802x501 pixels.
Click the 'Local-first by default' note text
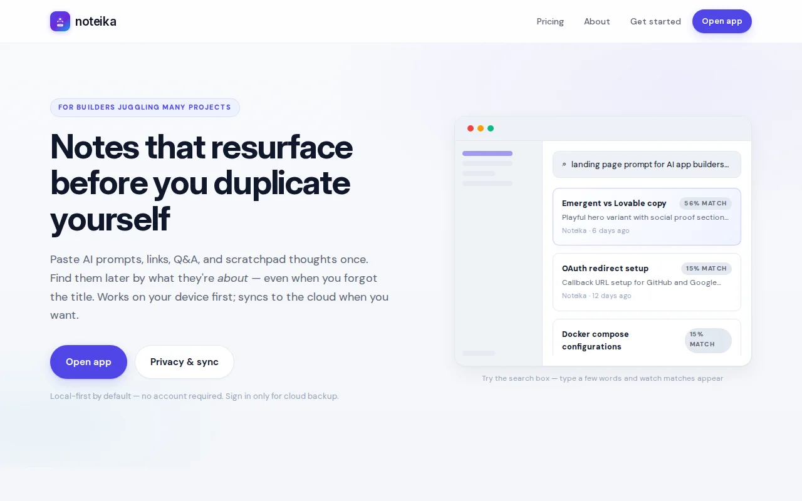[194, 396]
